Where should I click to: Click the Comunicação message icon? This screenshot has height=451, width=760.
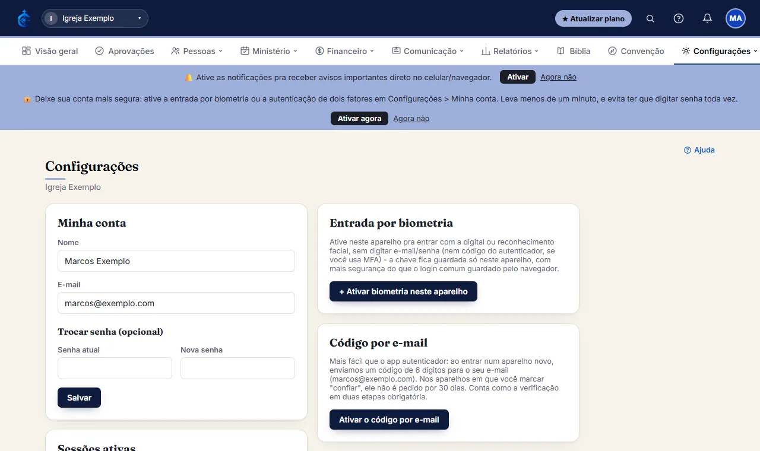(x=396, y=51)
